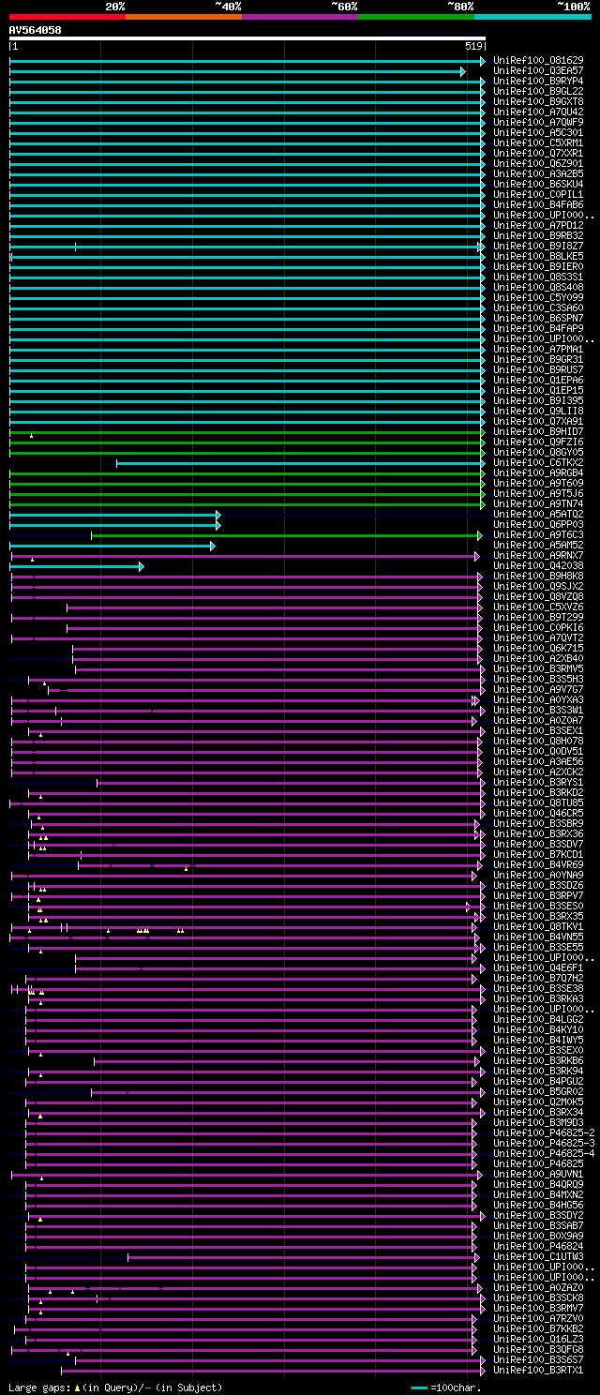Image resolution: width=600 pixels, height=1395 pixels.
Task: Select hit label UniRef100_C5YO99
Action: coord(538,297)
